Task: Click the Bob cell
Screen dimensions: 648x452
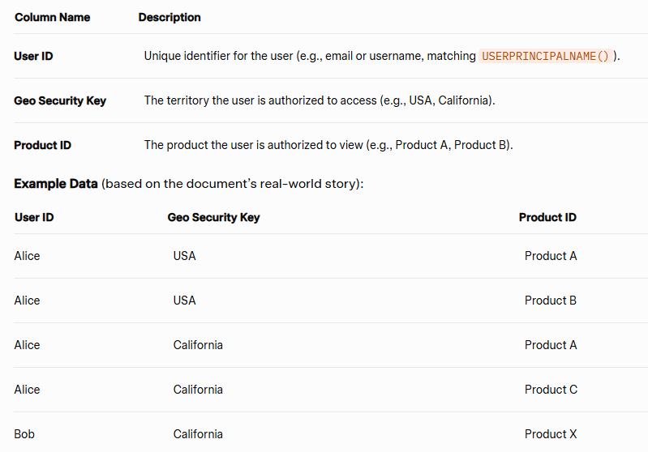Action: pos(24,434)
